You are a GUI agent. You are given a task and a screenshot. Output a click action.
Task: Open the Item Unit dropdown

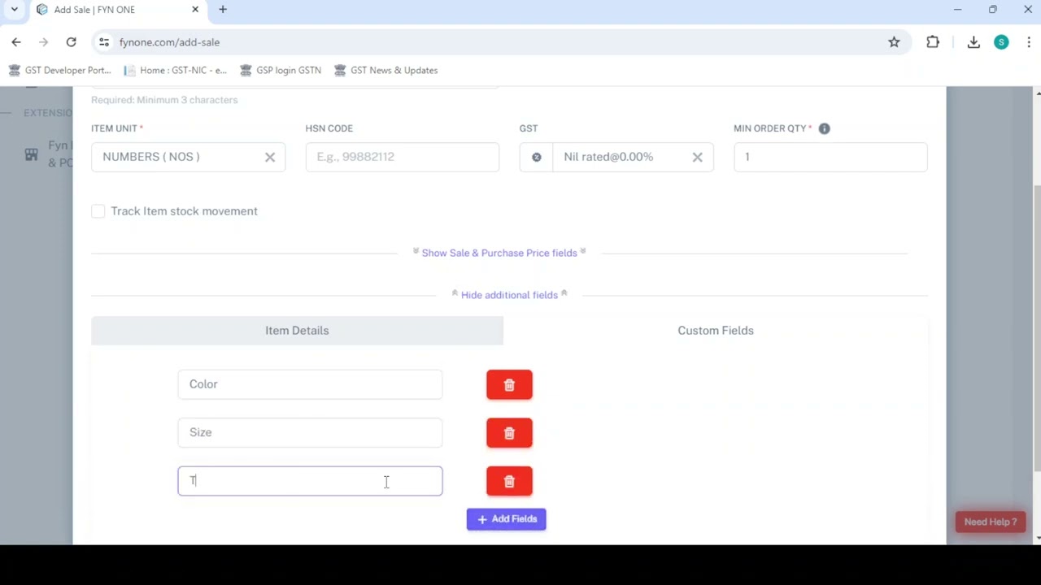(x=188, y=157)
